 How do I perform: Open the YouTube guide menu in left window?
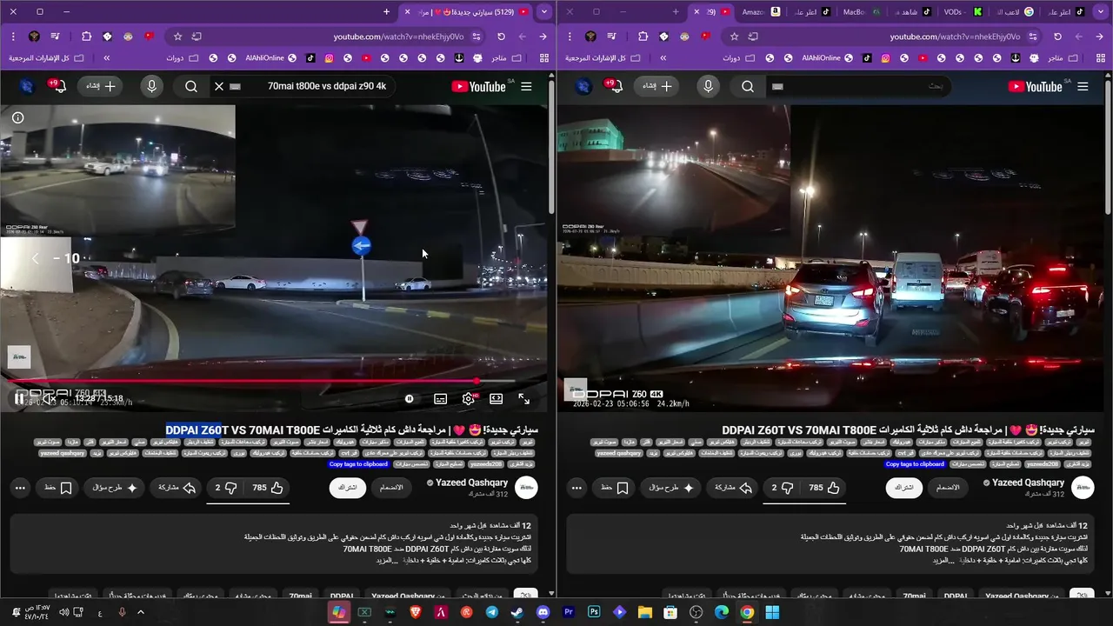[526, 87]
